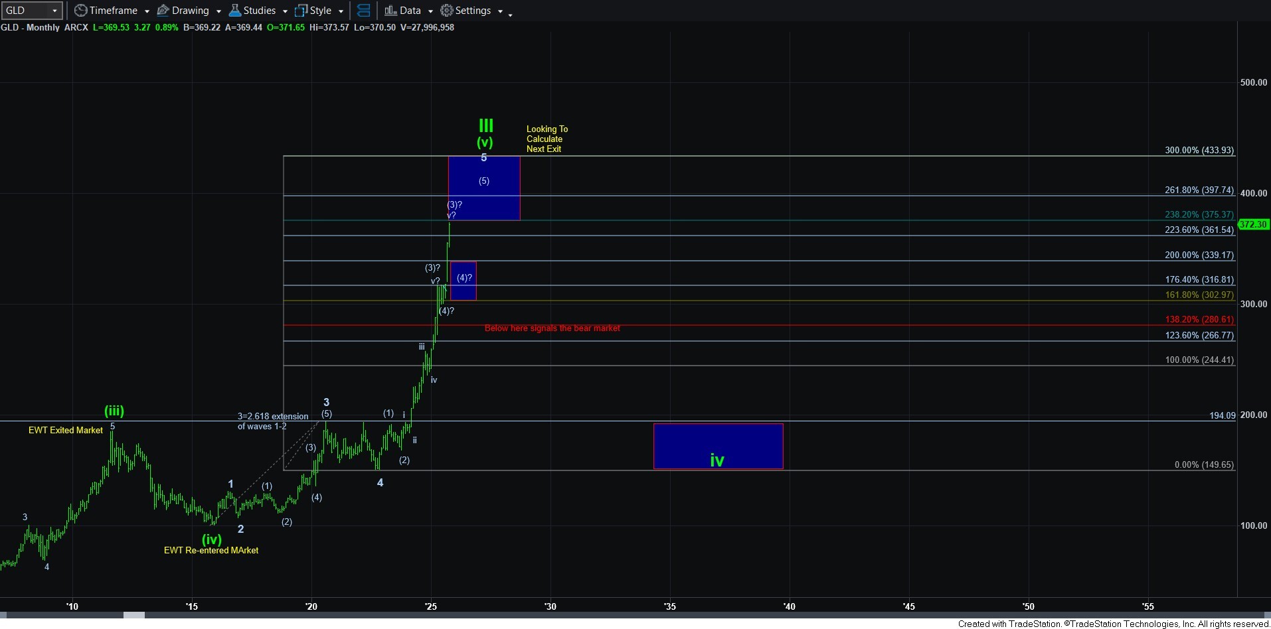1271x629 pixels.
Task: Click the Style overlapping squares icon
Action: (x=301, y=11)
